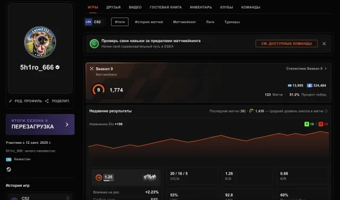Switch to the ИНВЕНТАРЬ tab
Image resolution: width=340 pixels, height=200 pixels.
click(201, 7)
